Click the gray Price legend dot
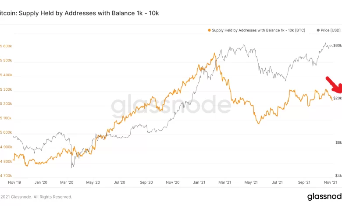This screenshot has height=206, width=342. tap(317, 31)
